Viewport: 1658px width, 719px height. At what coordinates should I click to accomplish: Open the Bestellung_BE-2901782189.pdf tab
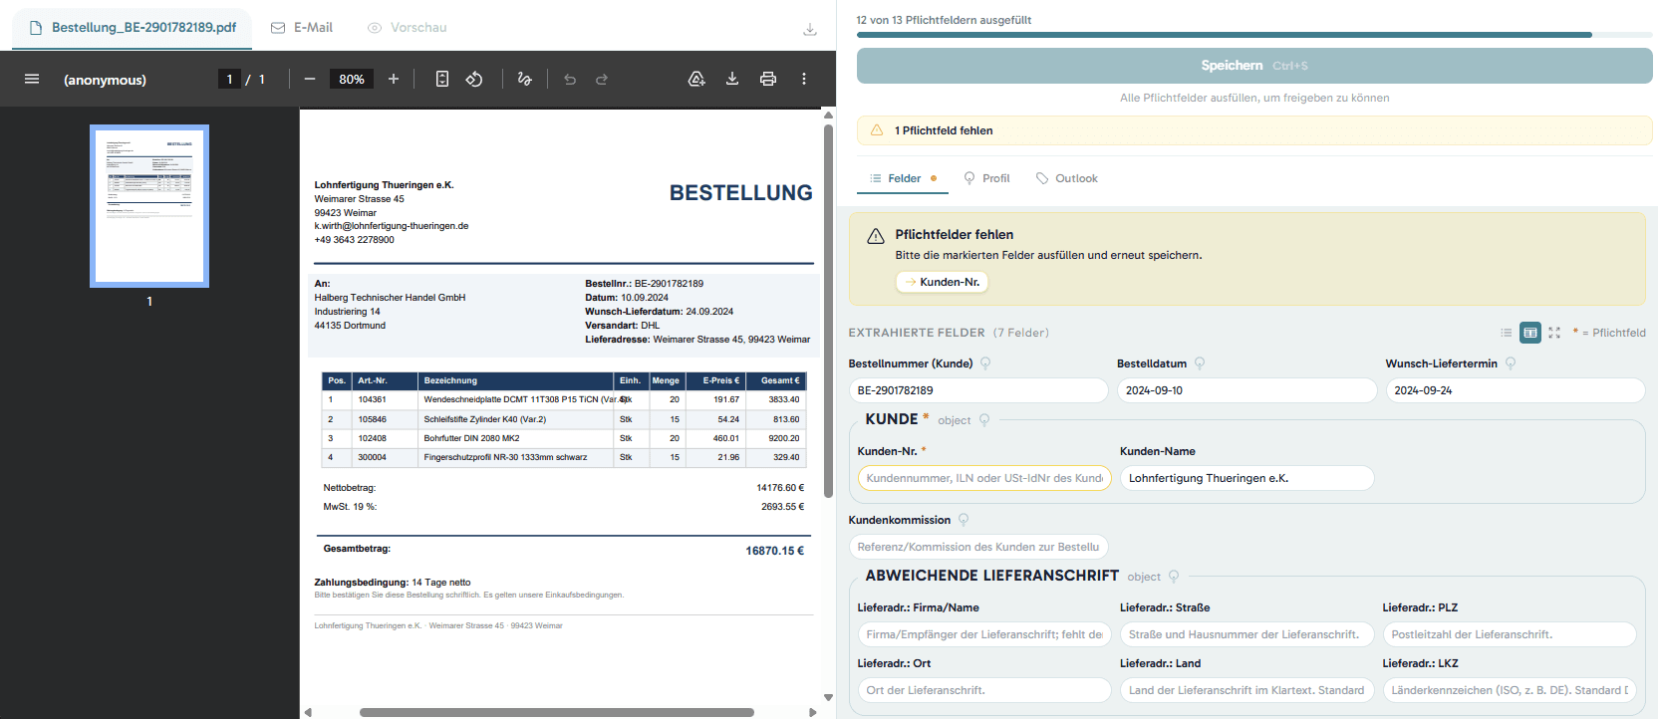coord(133,27)
